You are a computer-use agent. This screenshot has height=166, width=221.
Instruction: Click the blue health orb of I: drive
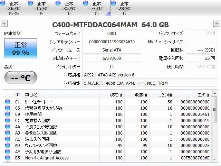pos(113,3)
